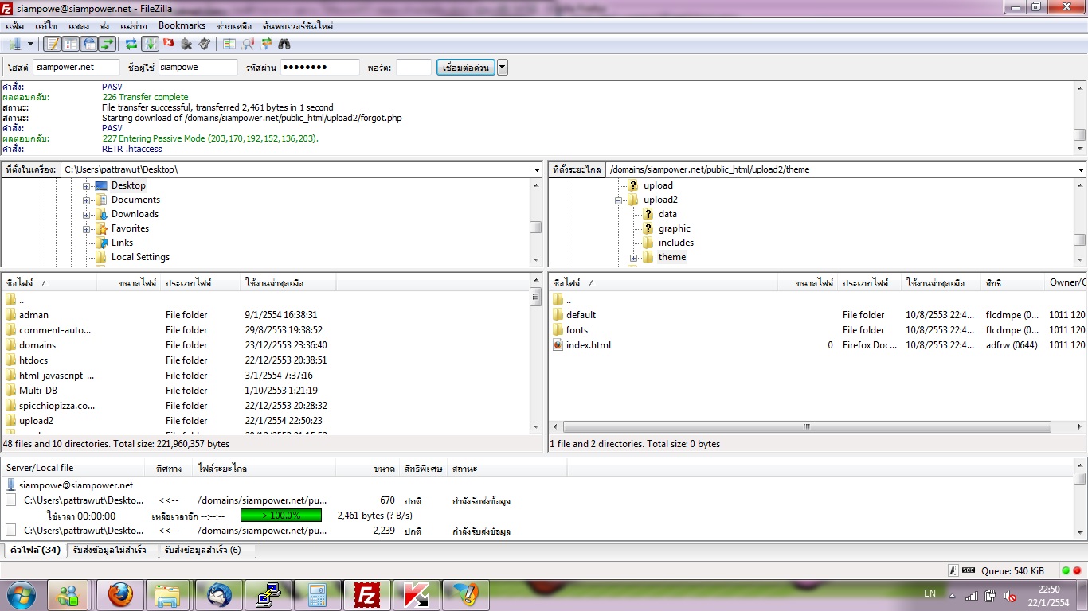Toggle the local directory tree display
The image size is (1088, 611).
pos(71,44)
